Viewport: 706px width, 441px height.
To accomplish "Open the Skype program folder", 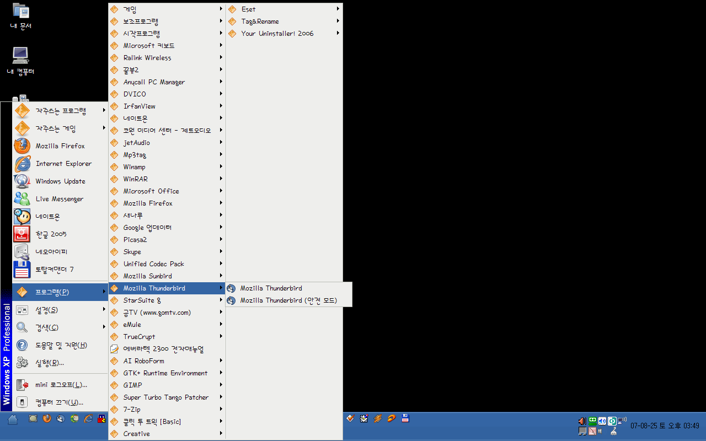I will pyautogui.click(x=167, y=252).
